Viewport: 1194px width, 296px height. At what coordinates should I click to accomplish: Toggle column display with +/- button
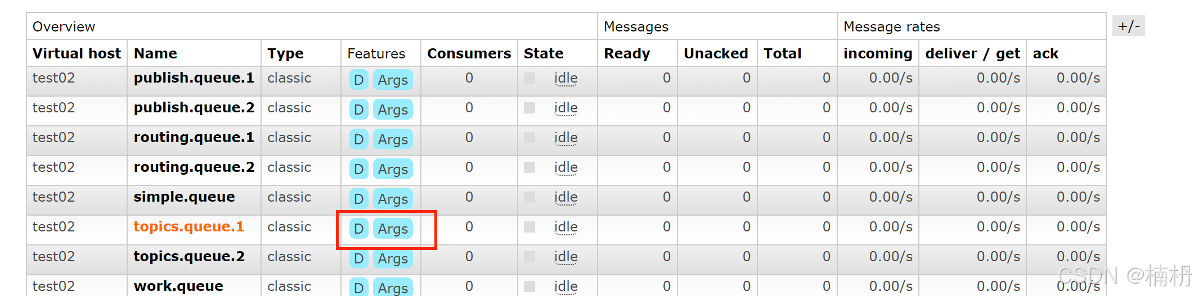1128,26
